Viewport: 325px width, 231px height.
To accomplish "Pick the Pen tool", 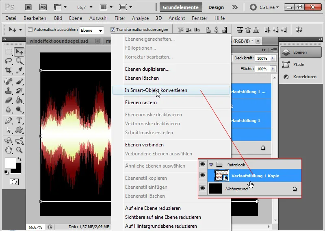I will [9, 120].
